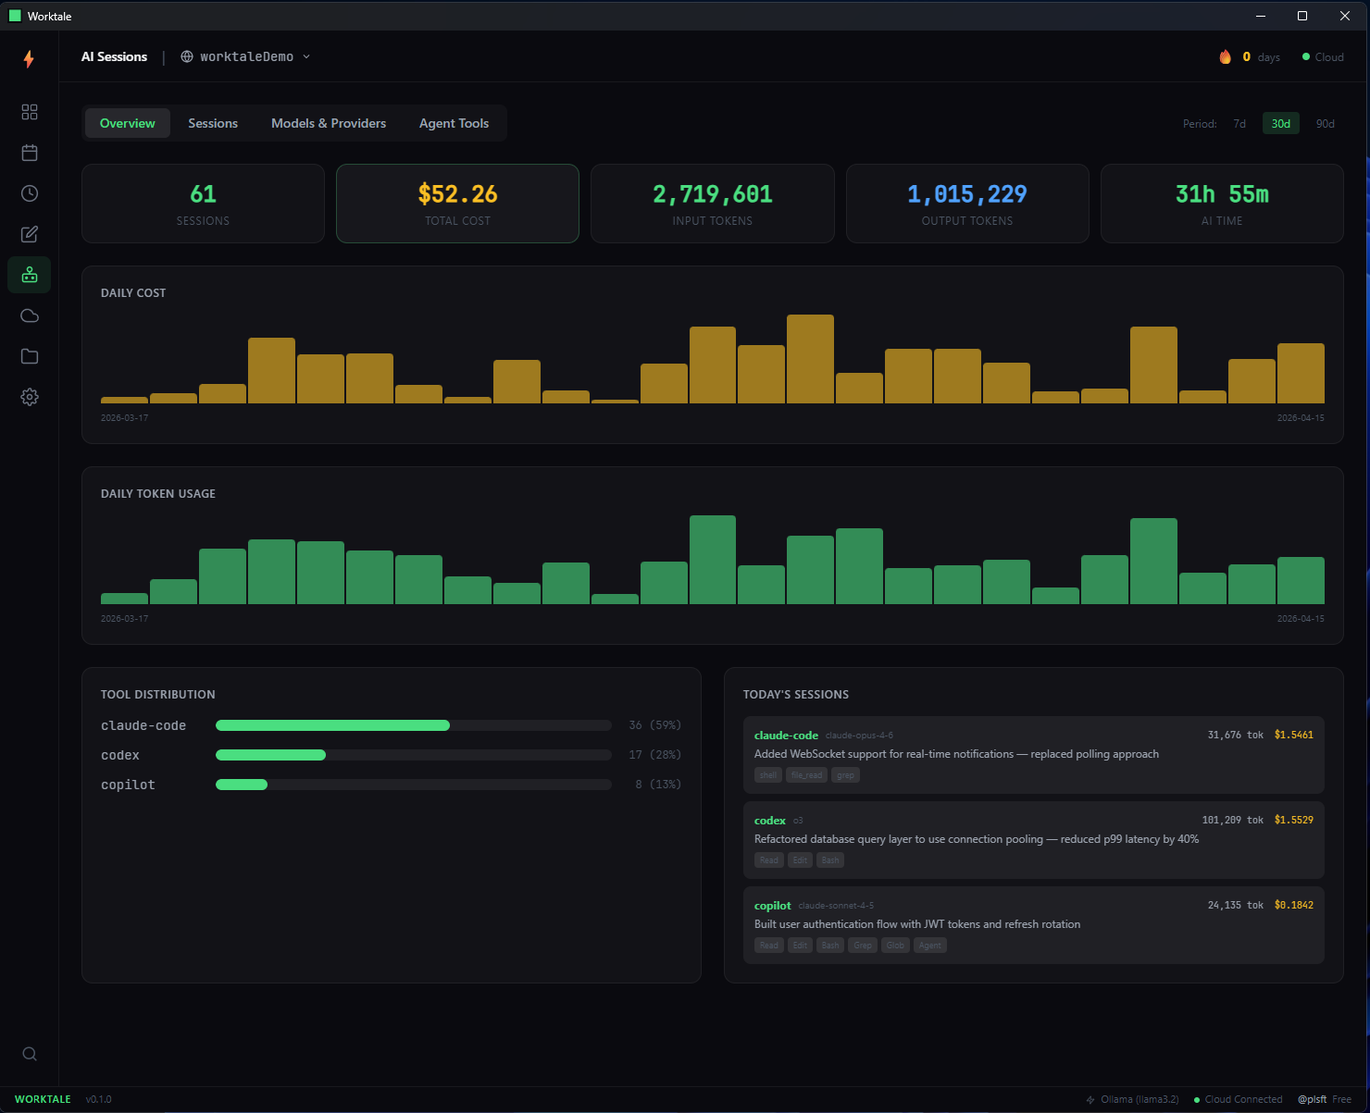Screen dimensions: 1370x1113
Task: Open the Agent Tools tab
Action: (x=454, y=123)
